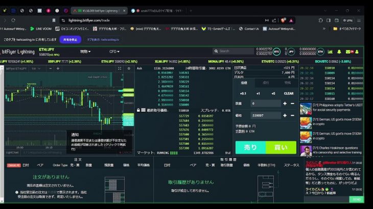
Task: Click the 価格 price input field
Action: (266, 115)
